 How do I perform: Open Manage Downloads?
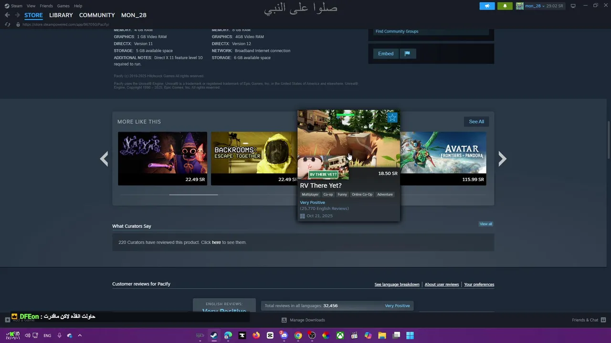pyautogui.click(x=303, y=320)
